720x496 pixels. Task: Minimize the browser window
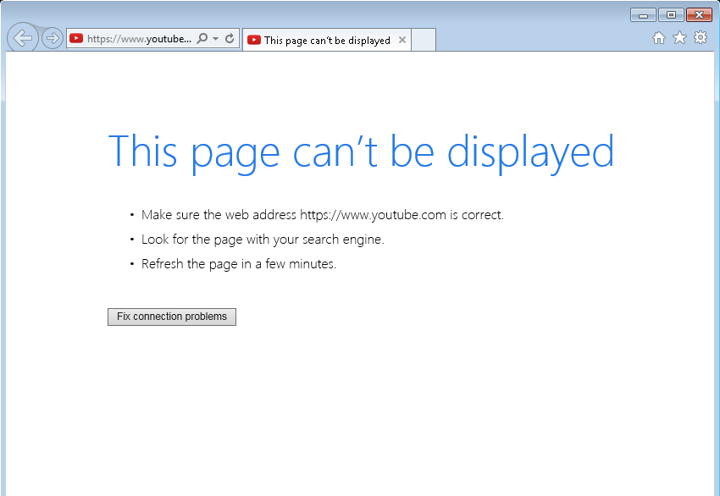pyautogui.click(x=643, y=15)
